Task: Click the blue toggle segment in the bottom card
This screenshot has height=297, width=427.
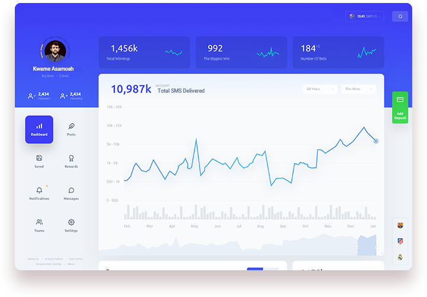Action: point(255,269)
